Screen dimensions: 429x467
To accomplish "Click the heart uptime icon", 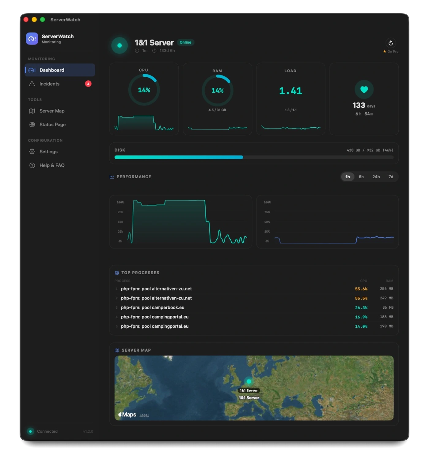I will [364, 90].
